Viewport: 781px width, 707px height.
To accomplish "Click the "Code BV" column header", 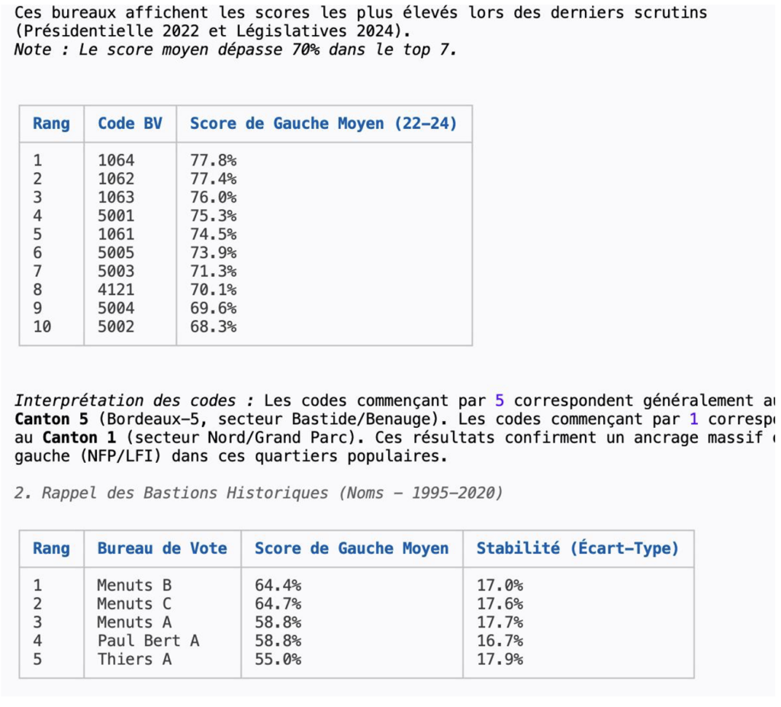I will point(130,124).
